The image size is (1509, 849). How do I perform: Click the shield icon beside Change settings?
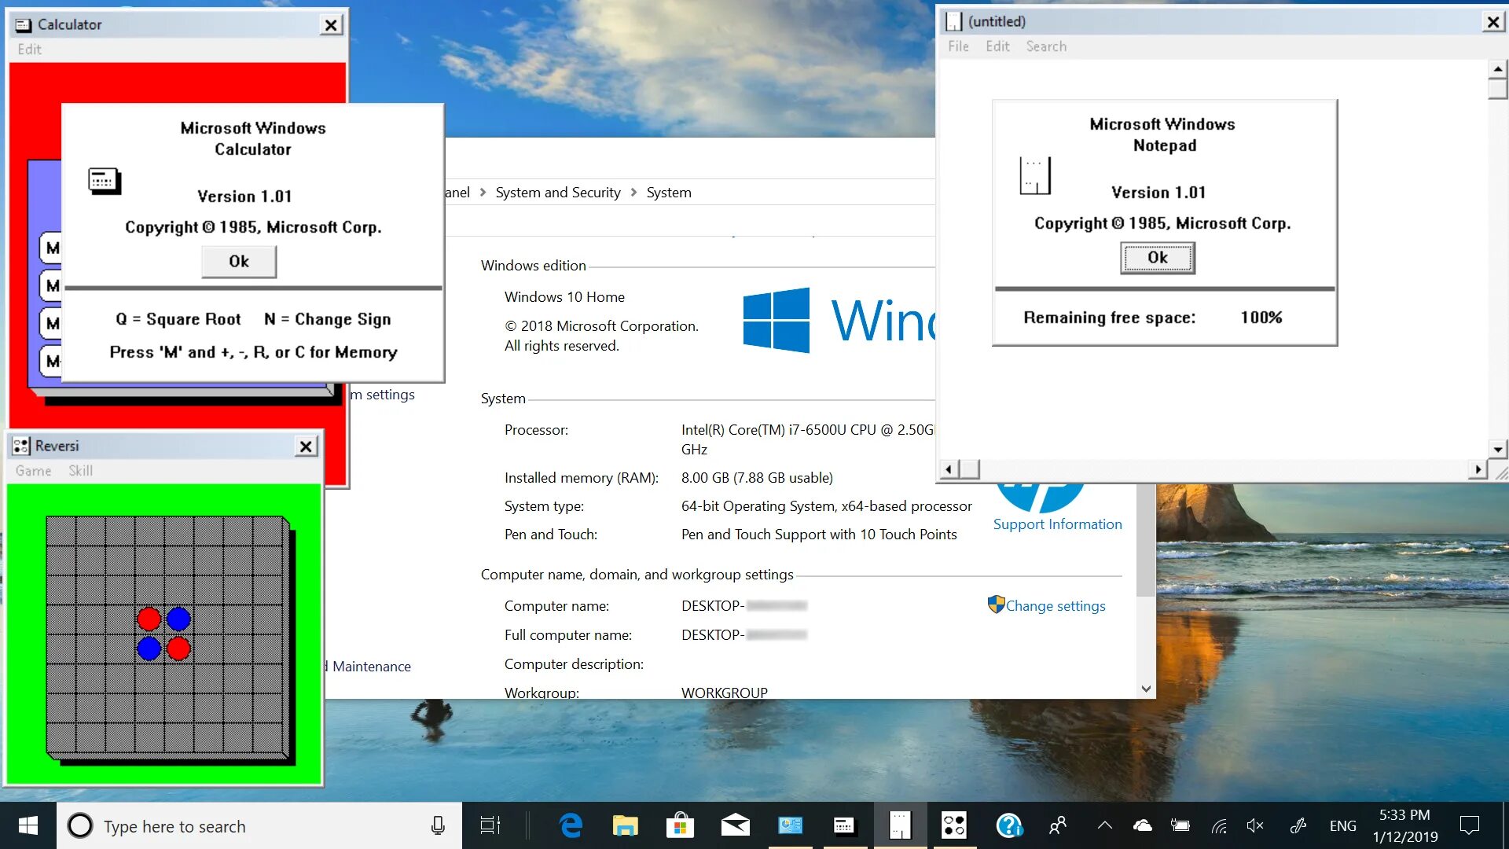click(x=996, y=605)
